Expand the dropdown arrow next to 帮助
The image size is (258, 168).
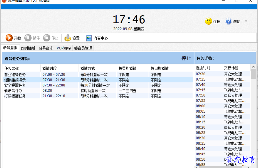pyautogui.click(x=246, y=21)
